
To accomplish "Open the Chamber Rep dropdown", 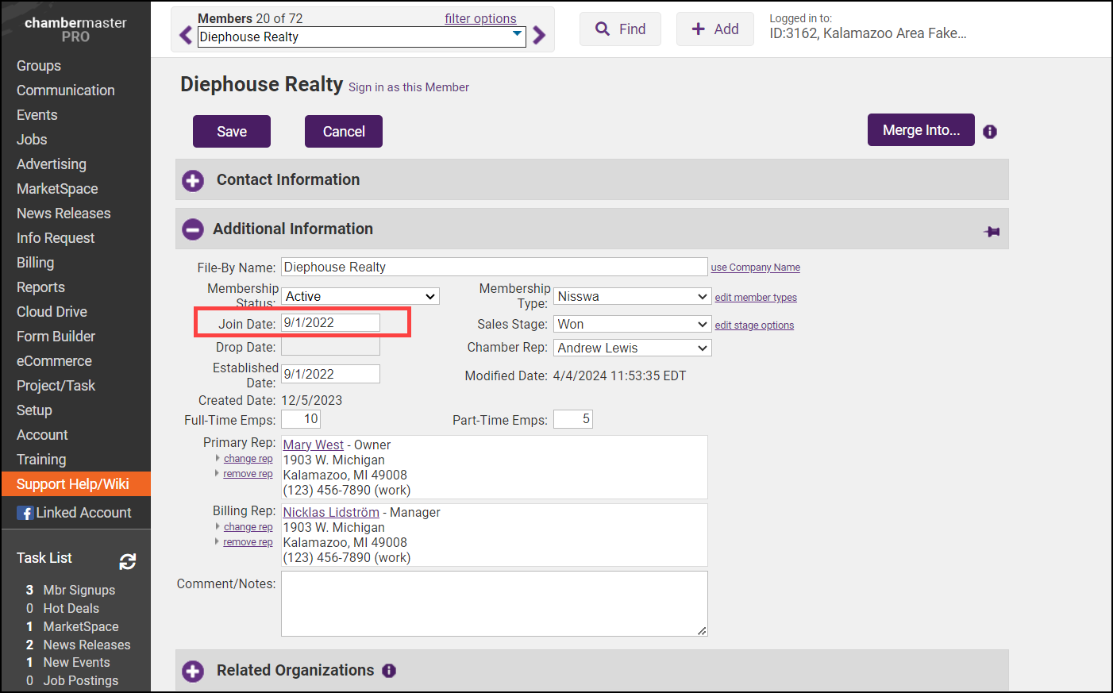I will click(632, 348).
